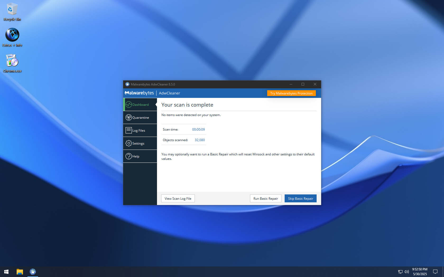Close the AdwCleaner window
The width and height of the screenshot is (444, 277).
pyautogui.click(x=315, y=84)
